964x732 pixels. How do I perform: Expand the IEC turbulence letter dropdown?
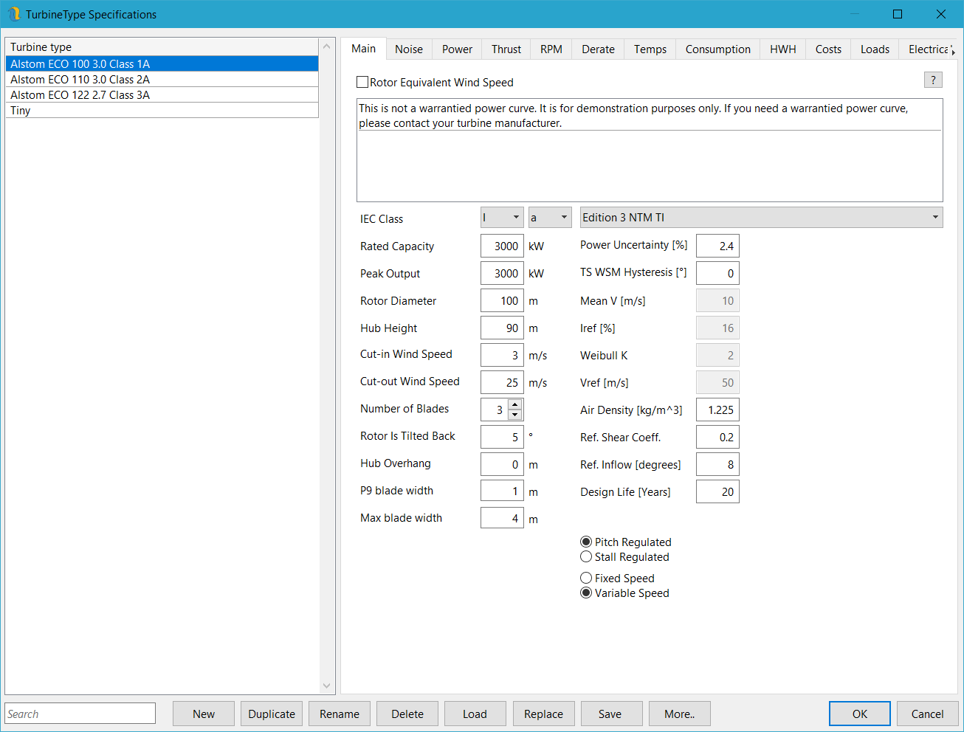550,218
